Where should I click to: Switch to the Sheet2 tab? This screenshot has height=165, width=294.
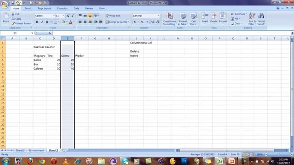pos(20,150)
